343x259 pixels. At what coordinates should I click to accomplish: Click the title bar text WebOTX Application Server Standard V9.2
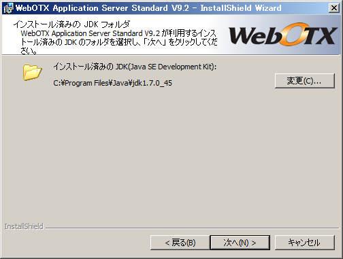102,8
